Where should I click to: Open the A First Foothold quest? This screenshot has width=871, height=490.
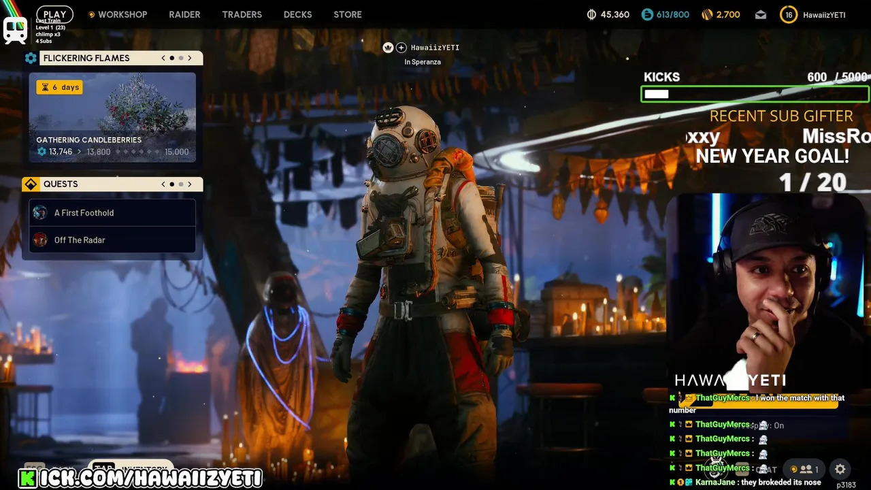[112, 212]
